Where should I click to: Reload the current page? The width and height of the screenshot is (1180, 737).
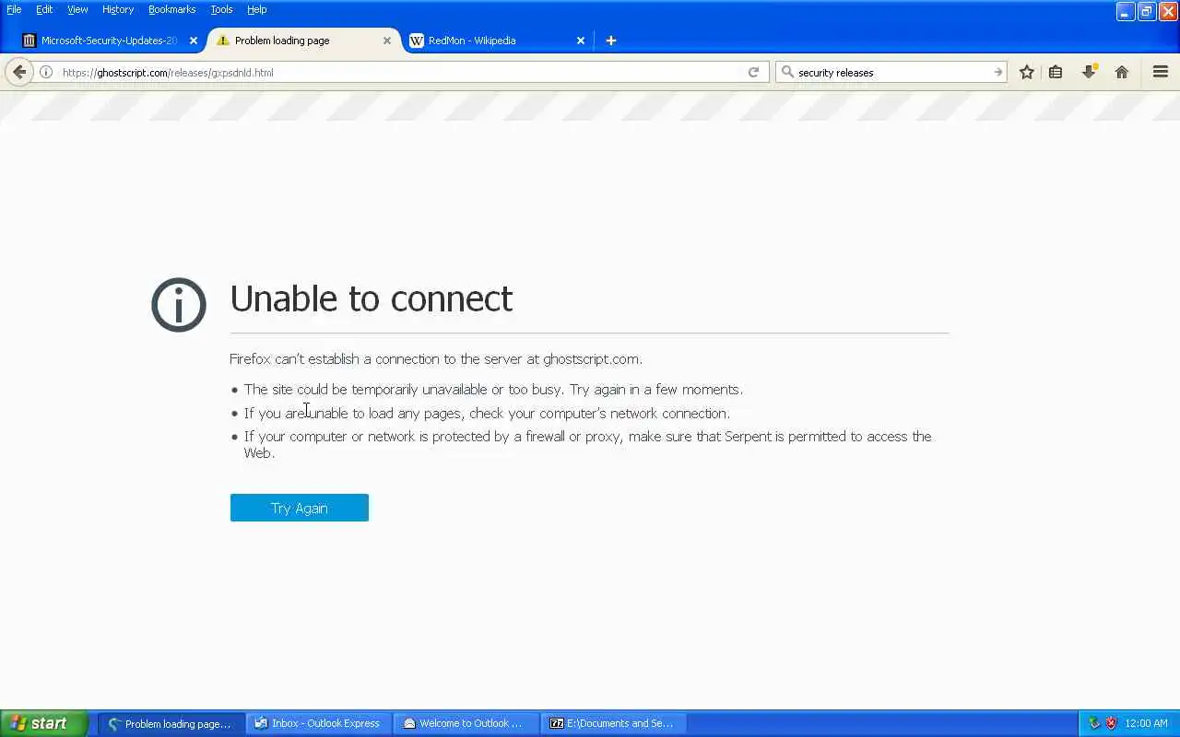tap(753, 72)
